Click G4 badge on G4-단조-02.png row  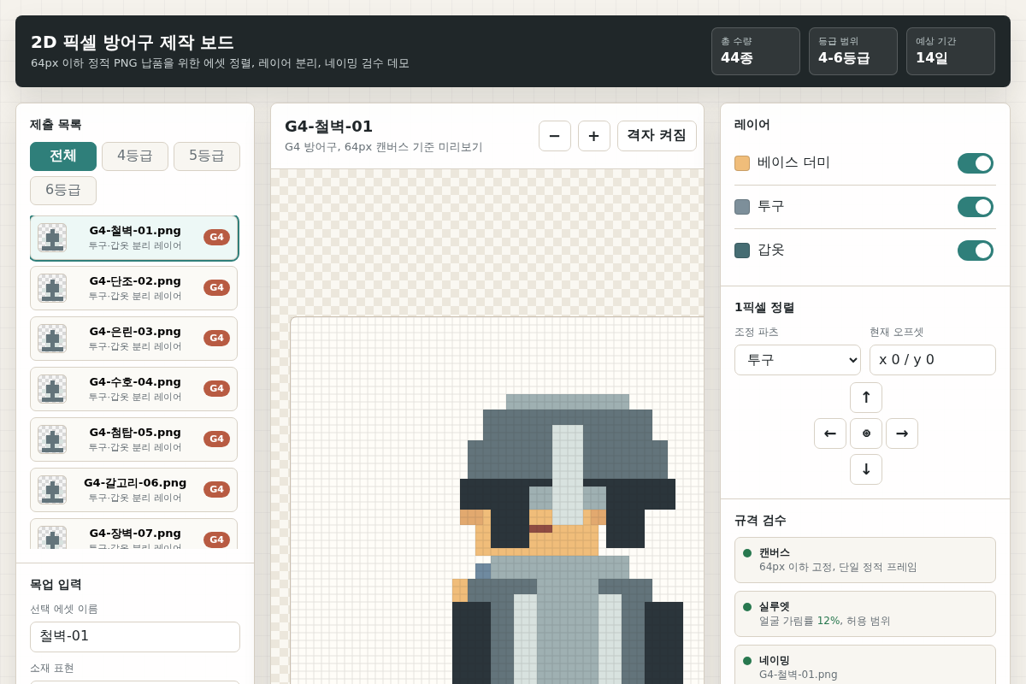pyautogui.click(x=216, y=287)
